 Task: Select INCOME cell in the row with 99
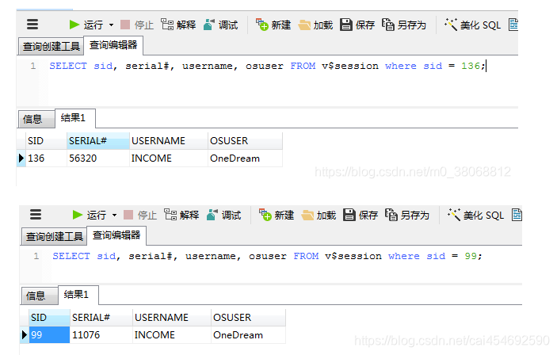172,334
